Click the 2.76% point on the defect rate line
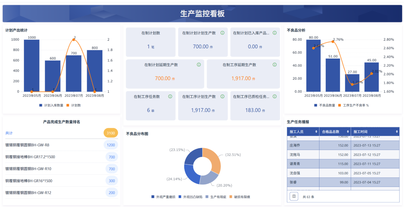404x207 pixels. pos(333,41)
